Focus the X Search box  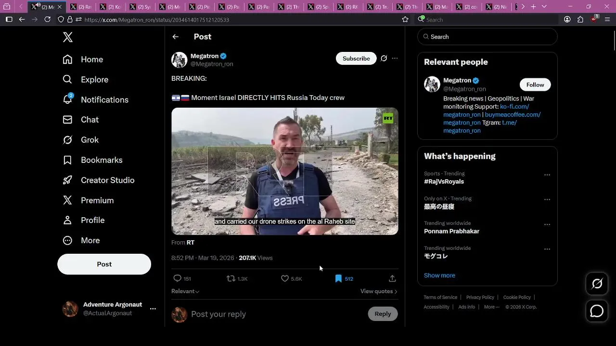coord(487,37)
